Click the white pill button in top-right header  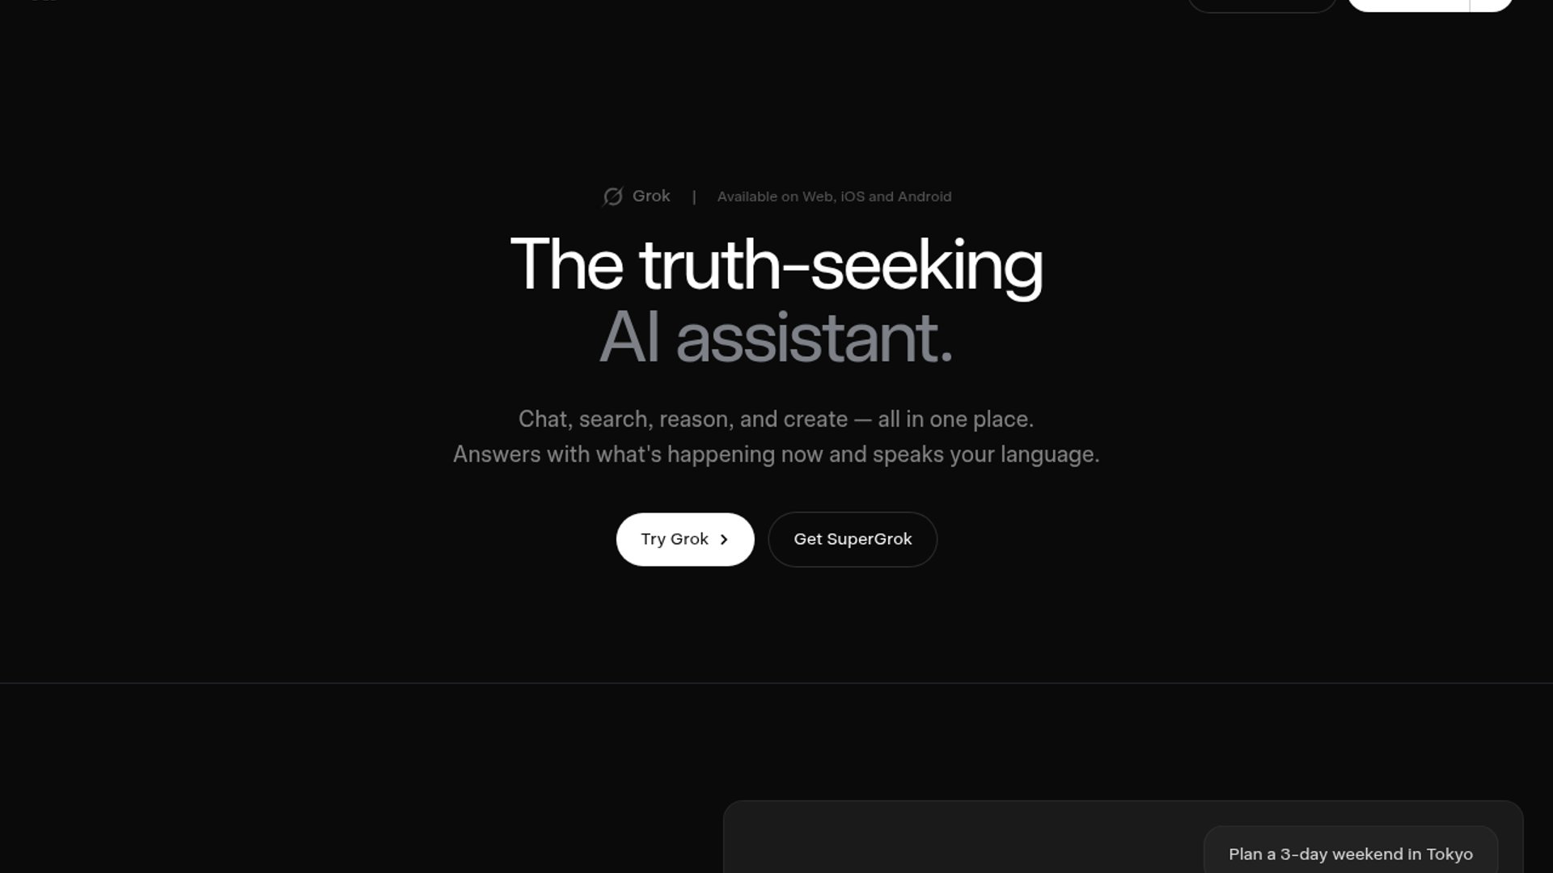coord(1408,5)
